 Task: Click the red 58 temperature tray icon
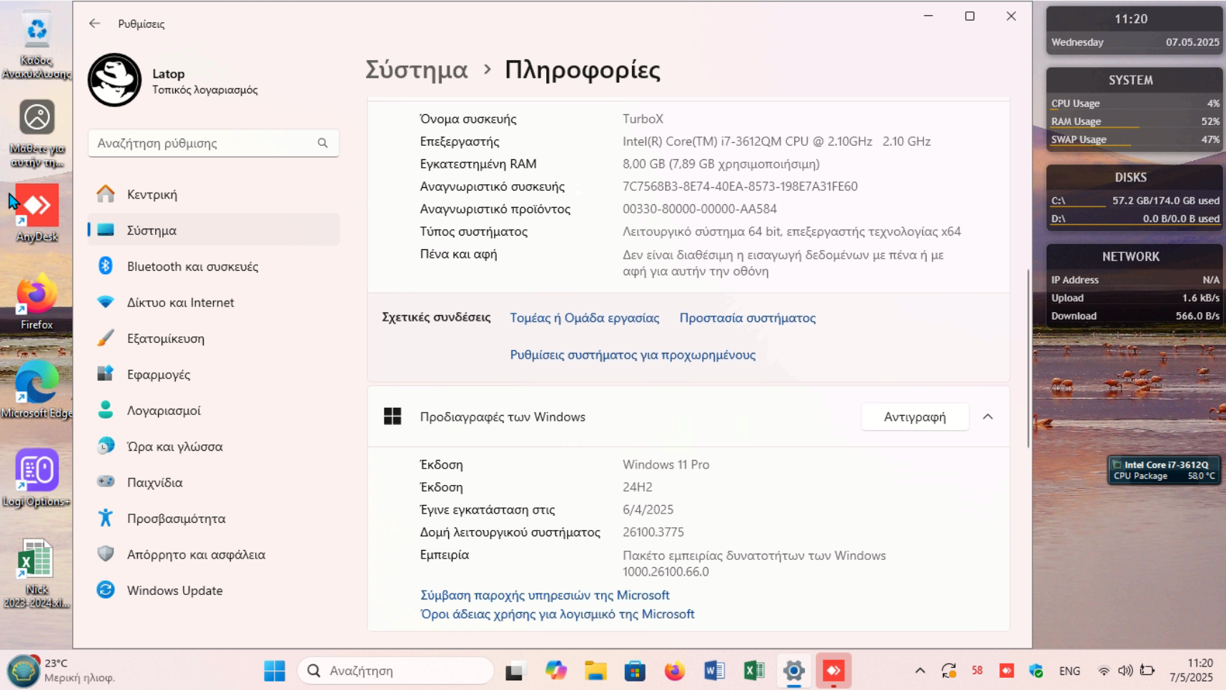tap(977, 671)
